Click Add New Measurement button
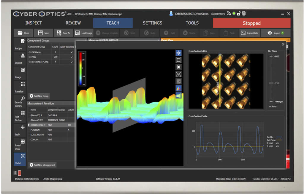The height and width of the screenshot is (194, 304). [42, 165]
